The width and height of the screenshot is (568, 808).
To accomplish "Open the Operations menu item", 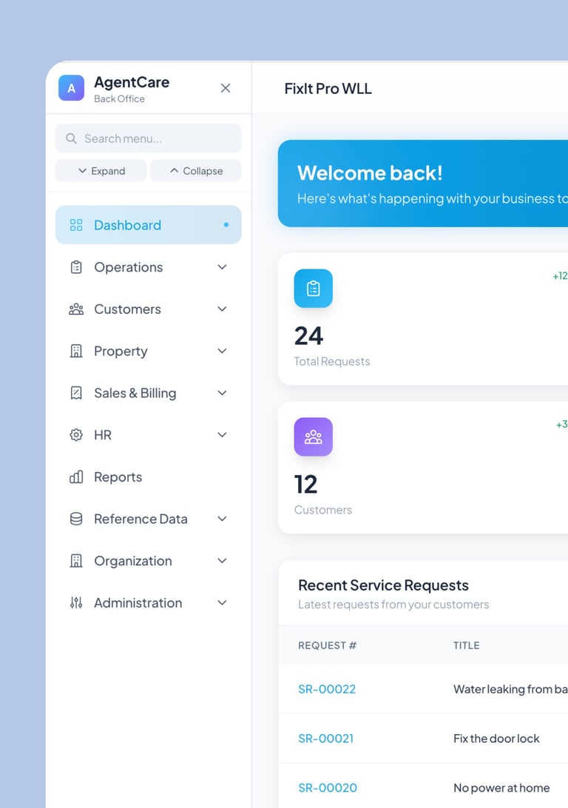I will [149, 267].
